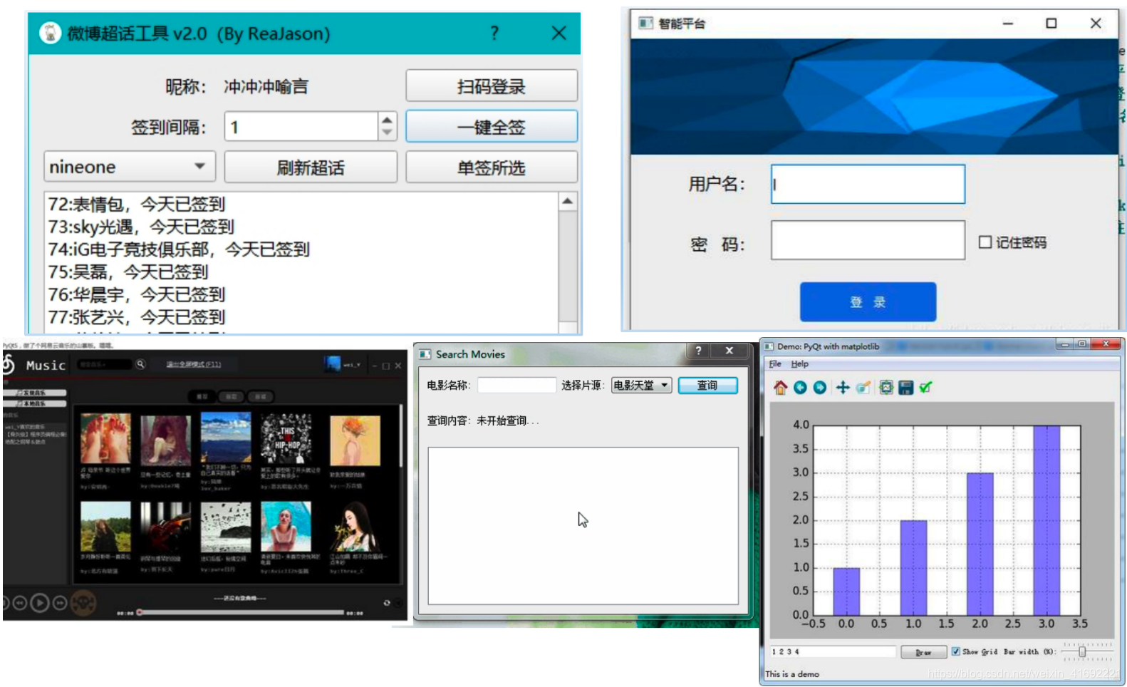This screenshot has height=687, width=1127.
Task: Click the green checkmark edit parameters icon
Action: point(925,387)
